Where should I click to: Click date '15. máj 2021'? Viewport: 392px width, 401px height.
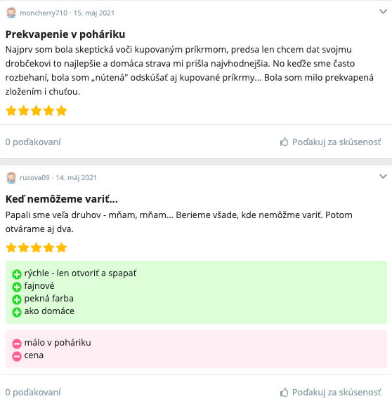[x=94, y=13]
